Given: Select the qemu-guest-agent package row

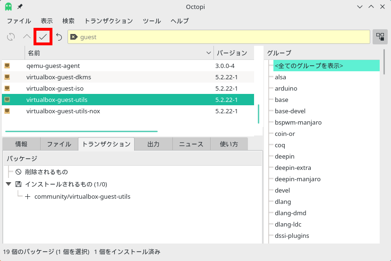Looking at the screenshot, I should pos(128,66).
